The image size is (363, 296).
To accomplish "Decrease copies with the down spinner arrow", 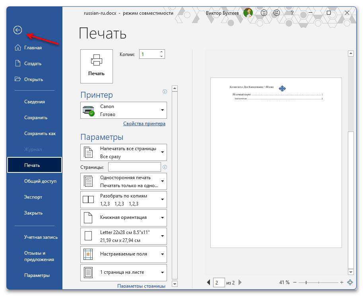I will pos(161,56).
